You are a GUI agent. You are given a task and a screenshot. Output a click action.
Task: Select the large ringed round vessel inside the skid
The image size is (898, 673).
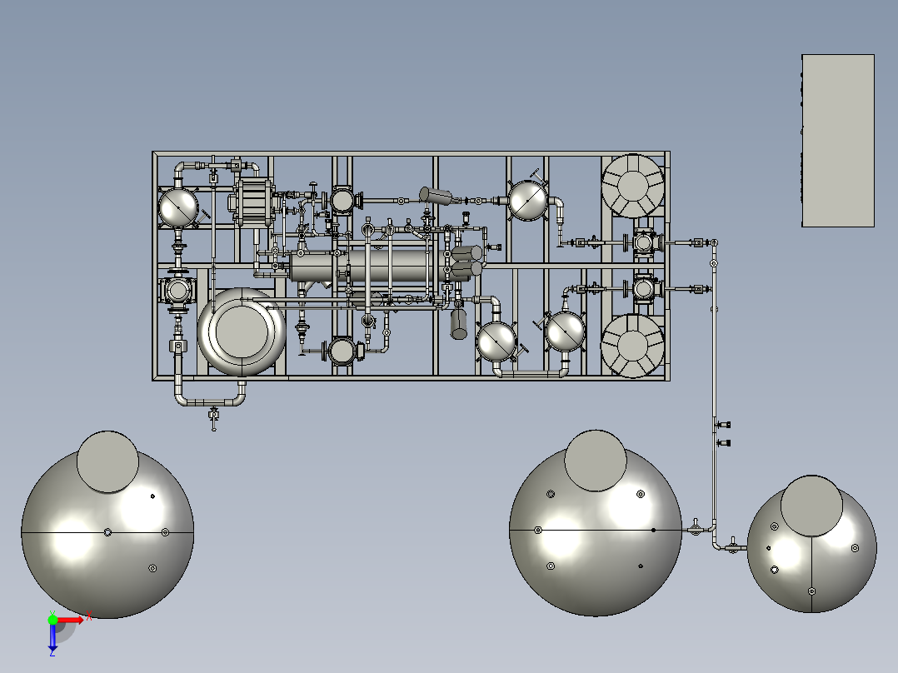(241, 332)
